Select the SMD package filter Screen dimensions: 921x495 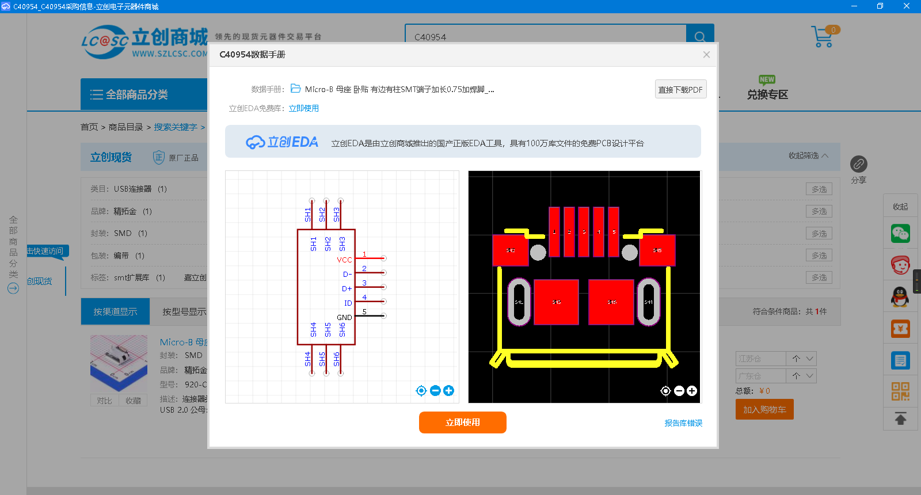point(130,233)
